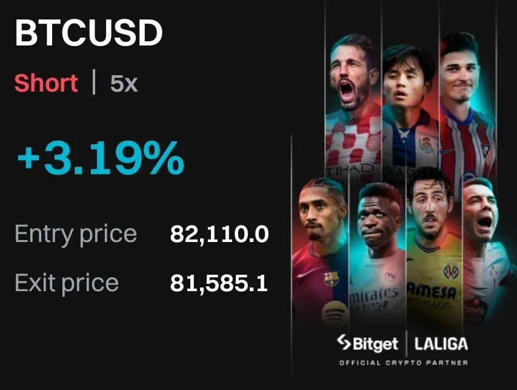
Task: Click the Bitget arrow logo icon
Action: (344, 344)
